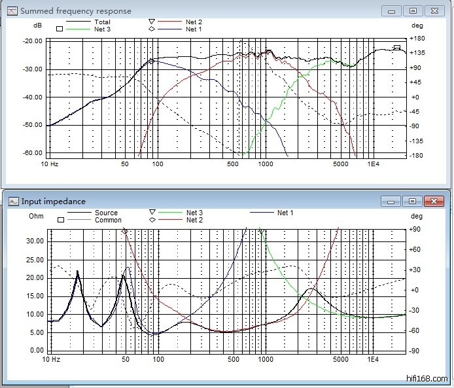
Task: Select Common label in Input impedance legend
Action: click(108, 220)
